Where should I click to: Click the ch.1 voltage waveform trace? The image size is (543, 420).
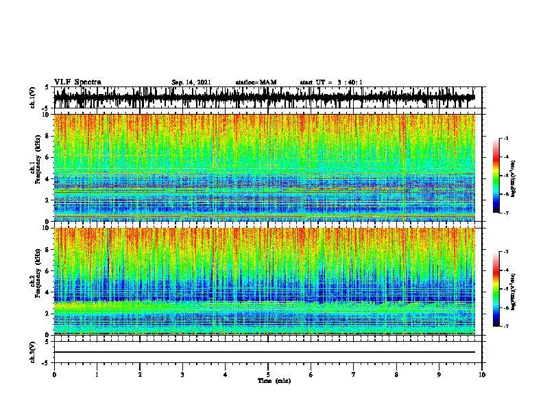264,97
